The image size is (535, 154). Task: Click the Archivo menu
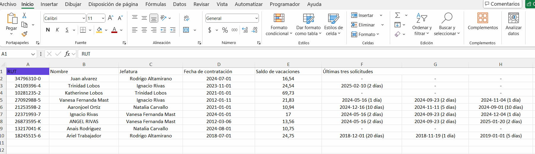point(8,4)
